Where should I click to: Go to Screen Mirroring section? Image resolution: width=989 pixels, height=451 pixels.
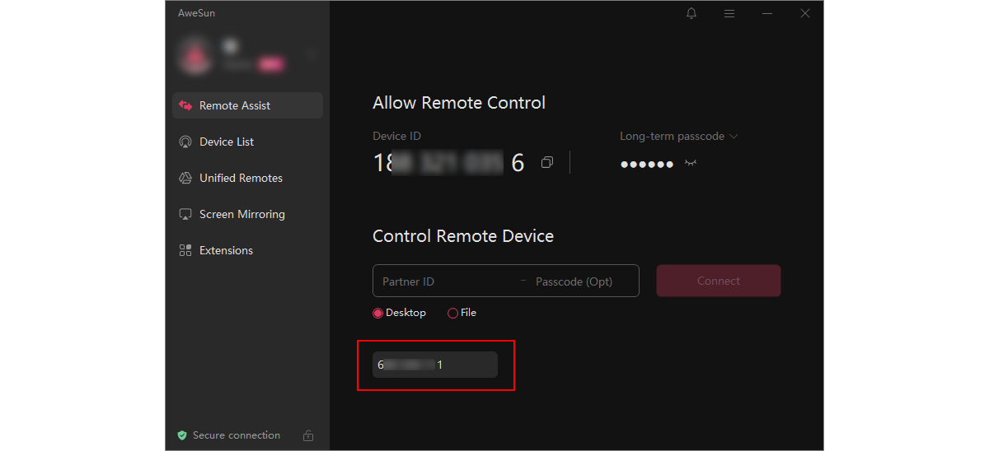241,214
